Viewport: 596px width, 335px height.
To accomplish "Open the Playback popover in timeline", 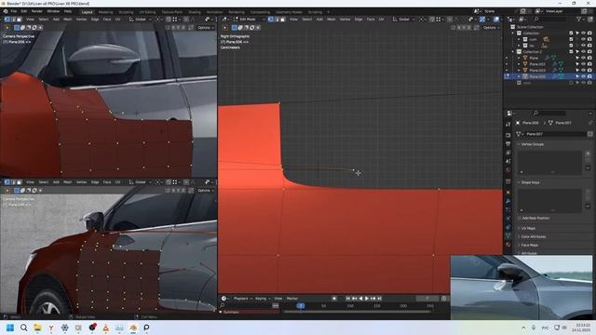I will pos(242,299).
